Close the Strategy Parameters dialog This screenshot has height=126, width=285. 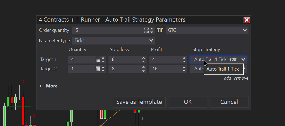[246, 20]
